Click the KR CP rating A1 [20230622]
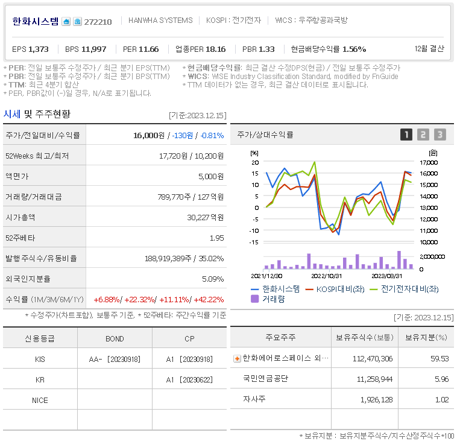 (189, 379)
